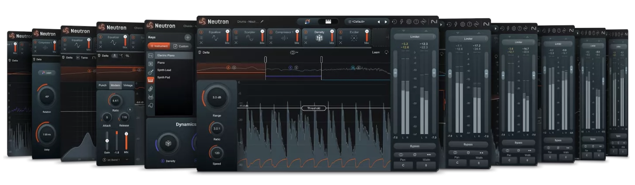Open the <Default> preset dropdown
Screen dimensions: 635x185
pyautogui.click(x=356, y=22)
